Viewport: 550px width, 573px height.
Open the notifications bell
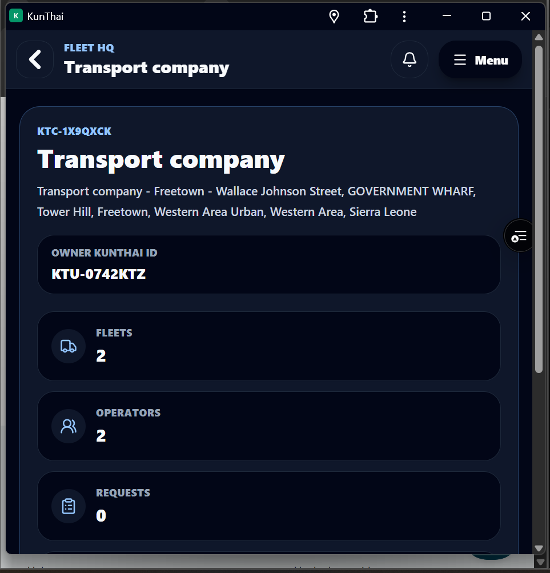(x=410, y=59)
